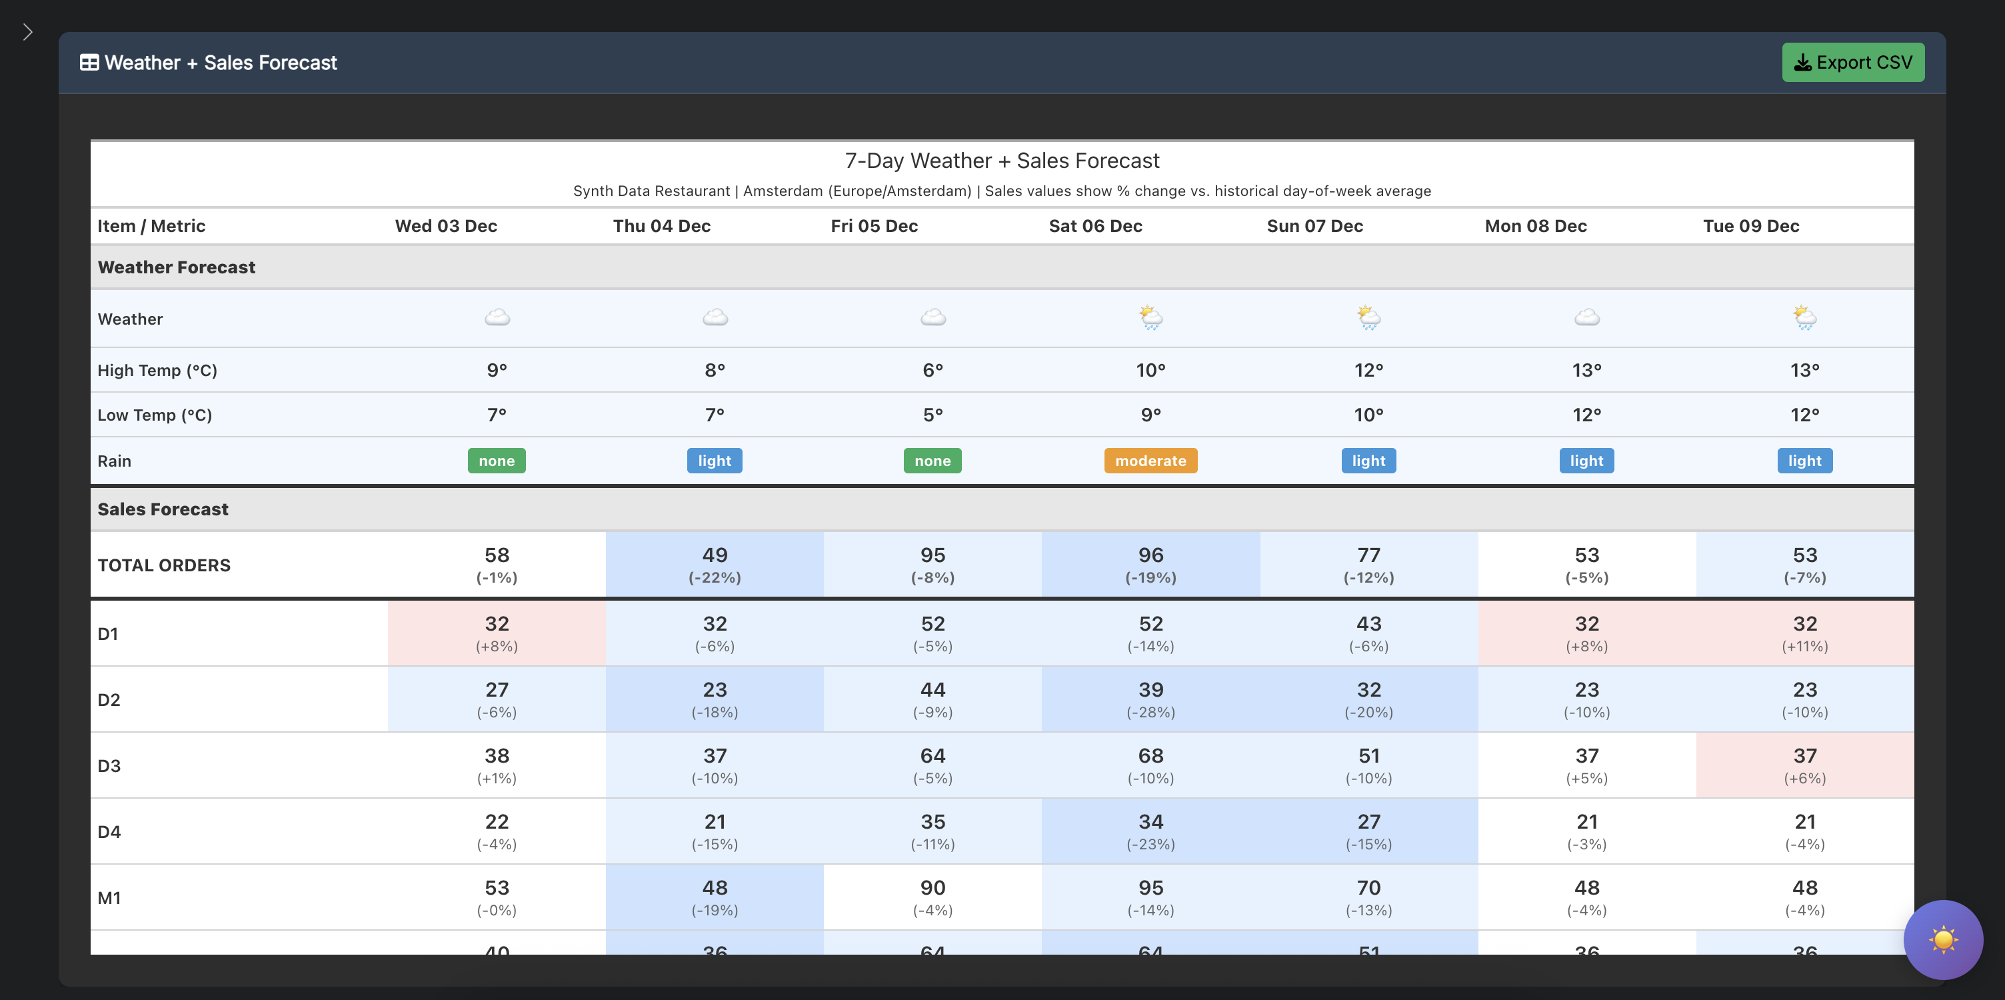
Task: Click the Export CSV button
Action: [x=1853, y=62]
